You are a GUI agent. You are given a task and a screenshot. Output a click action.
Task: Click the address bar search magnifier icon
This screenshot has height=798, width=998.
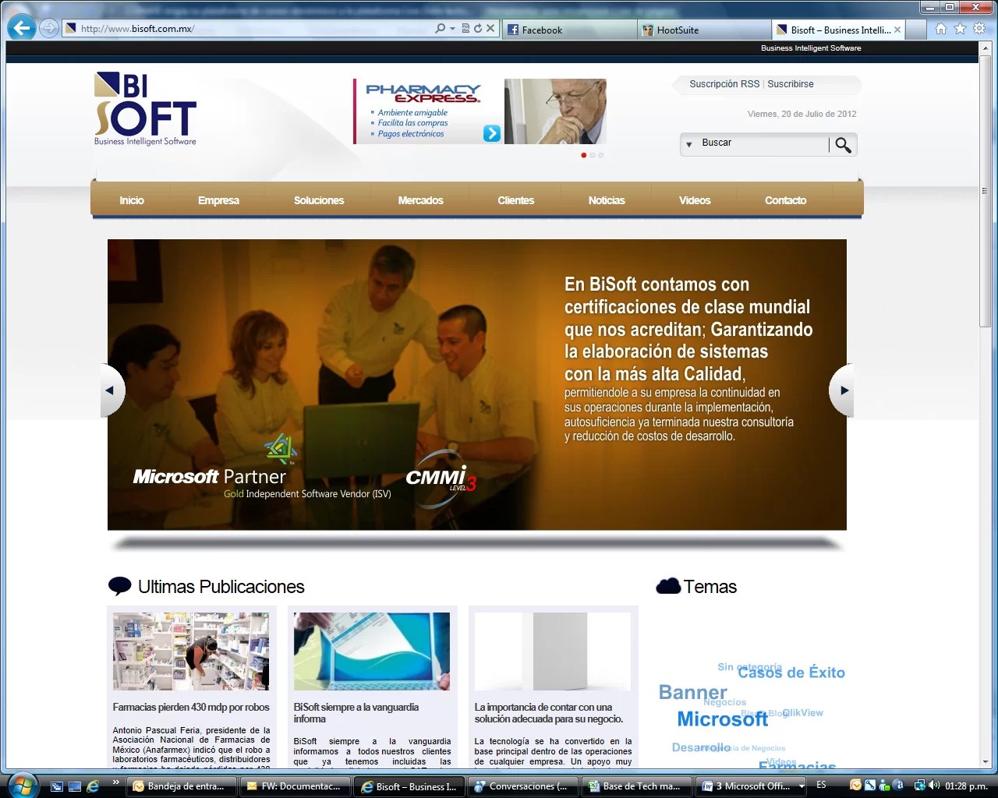(441, 28)
